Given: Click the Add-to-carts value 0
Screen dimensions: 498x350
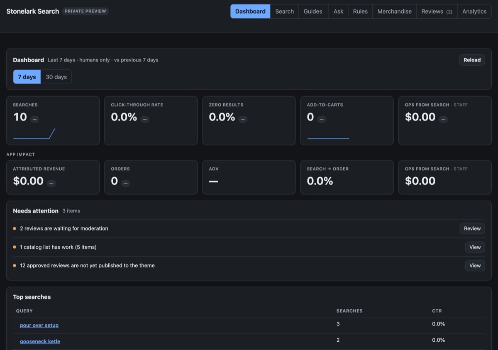Looking at the screenshot, I should [310, 117].
